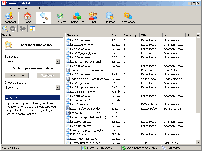Open the Statistics view
This screenshot has height=151, width=202.
tap(110, 17)
